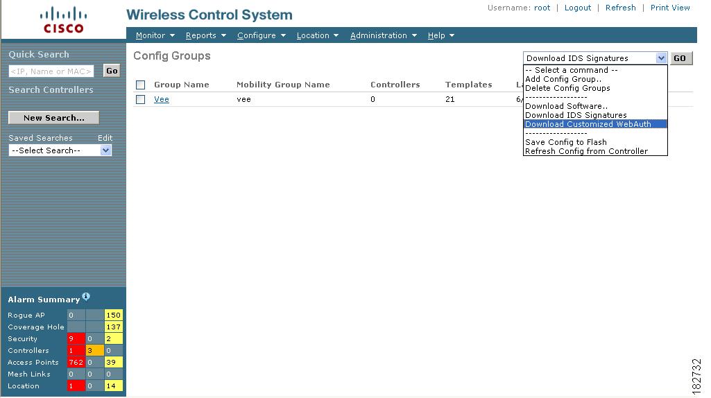Focus the Quick Search input field
Viewport: 711px width, 398px height.
pyautogui.click(x=51, y=71)
